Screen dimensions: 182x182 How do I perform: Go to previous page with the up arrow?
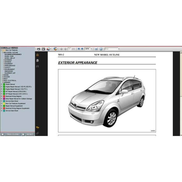pyautogui.click(x=61, y=49)
